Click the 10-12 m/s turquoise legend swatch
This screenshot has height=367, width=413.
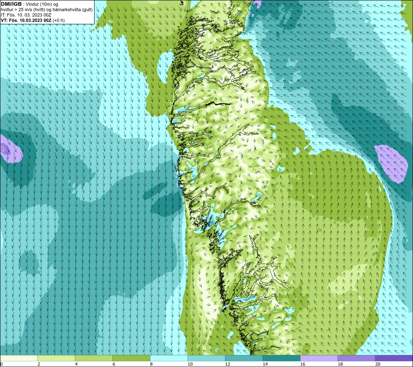click(206, 358)
